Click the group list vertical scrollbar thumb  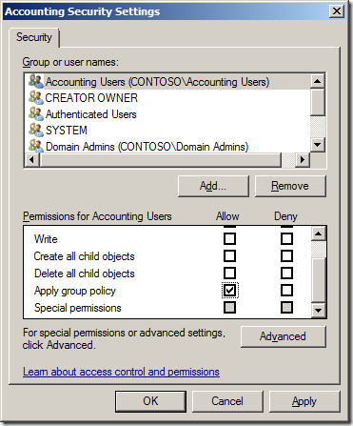317,102
